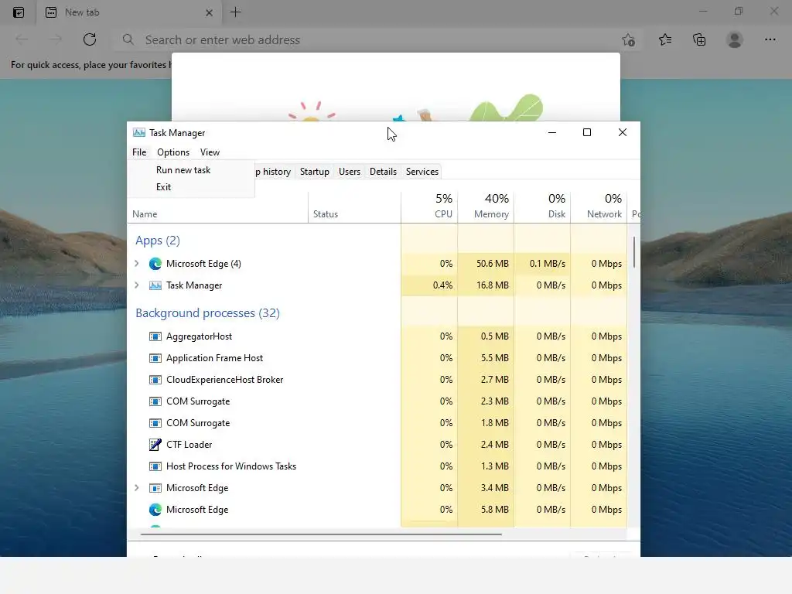The height and width of the screenshot is (594, 792).
Task: Choose Run new task from File menu
Action: (191, 170)
